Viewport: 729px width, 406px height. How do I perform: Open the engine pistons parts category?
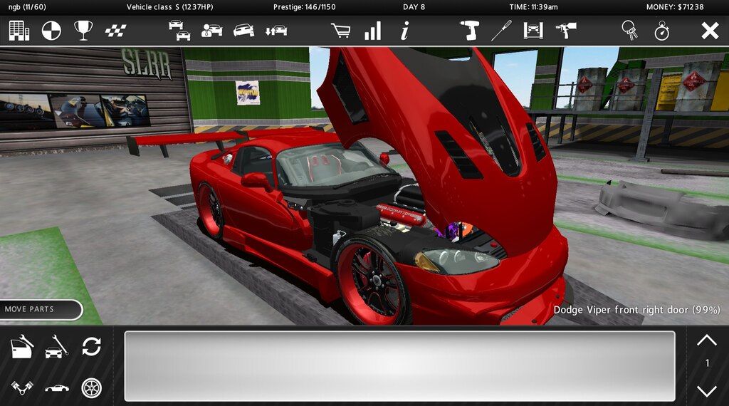click(x=22, y=387)
